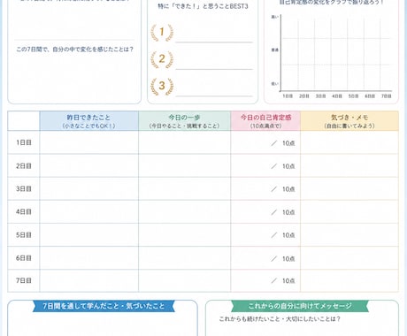This screenshot has height=336, width=407.
Task: Select the answer line beside badge 1
Action: (x=214, y=42)
